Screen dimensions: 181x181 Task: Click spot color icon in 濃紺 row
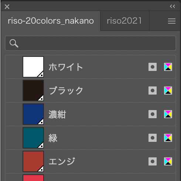(153, 114)
